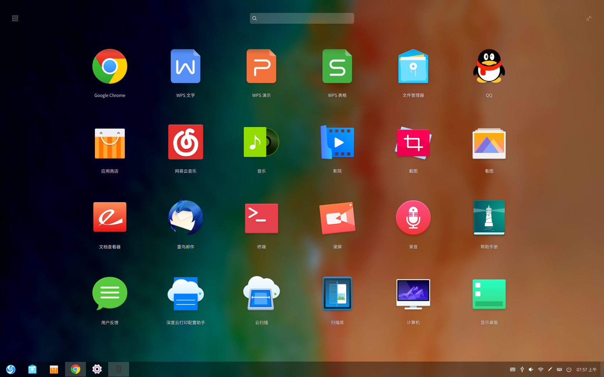Open the 终端 terminal app
The width and height of the screenshot is (604, 377).
coord(261,218)
